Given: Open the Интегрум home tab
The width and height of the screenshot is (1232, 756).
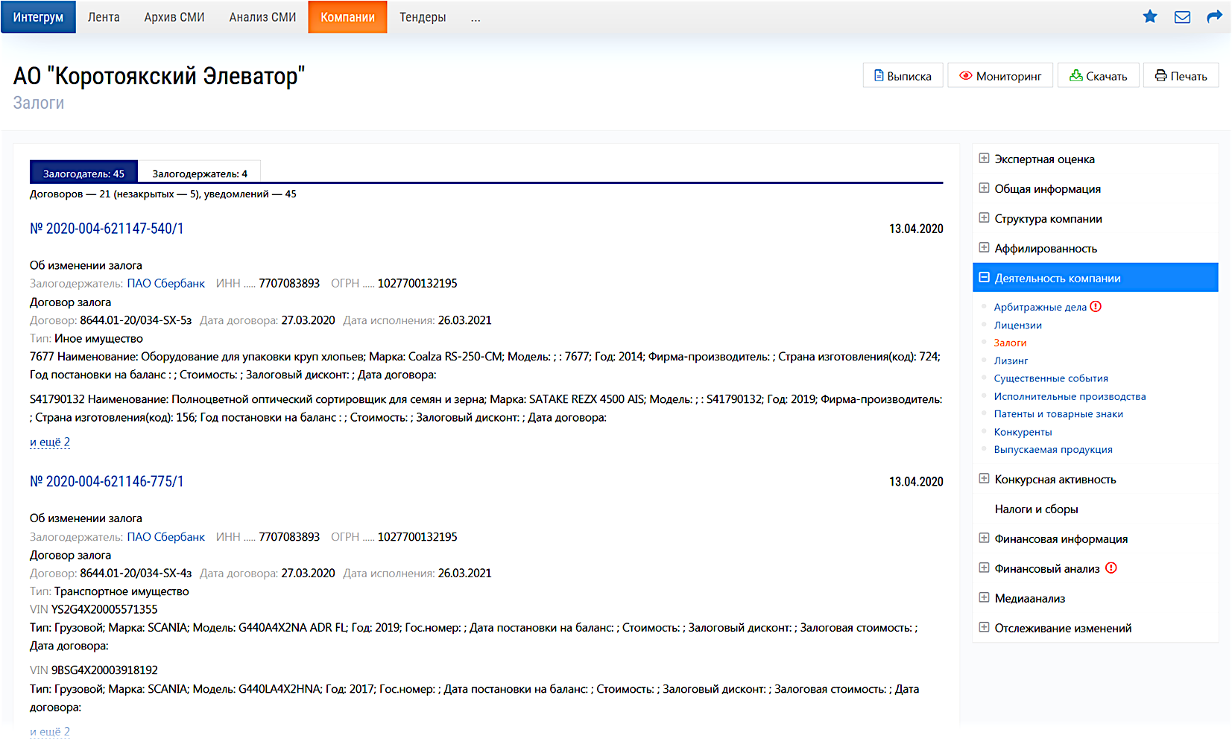Looking at the screenshot, I should (x=38, y=16).
